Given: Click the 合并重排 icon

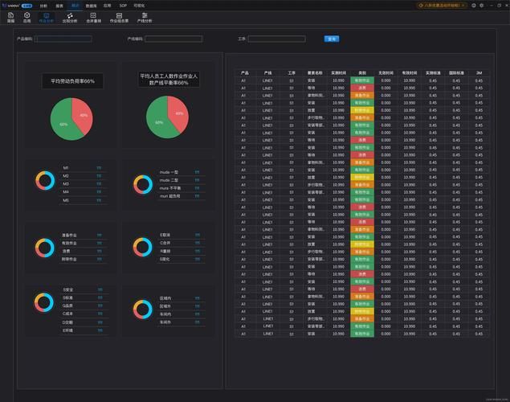Looking at the screenshot, I should click(93, 17).
